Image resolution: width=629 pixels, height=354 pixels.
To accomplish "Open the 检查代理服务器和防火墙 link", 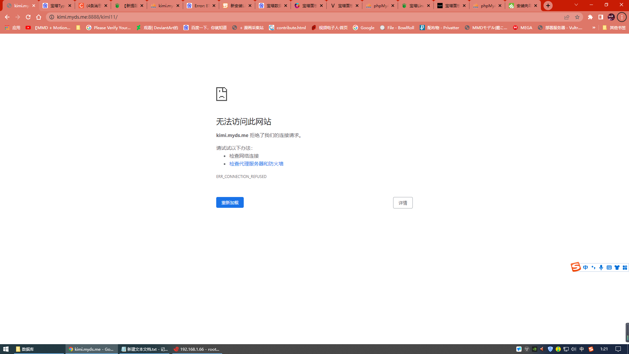I will tap(256, 164).
